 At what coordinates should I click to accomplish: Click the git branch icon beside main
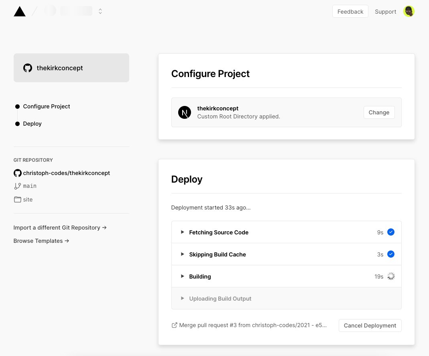tap(18, 186)
